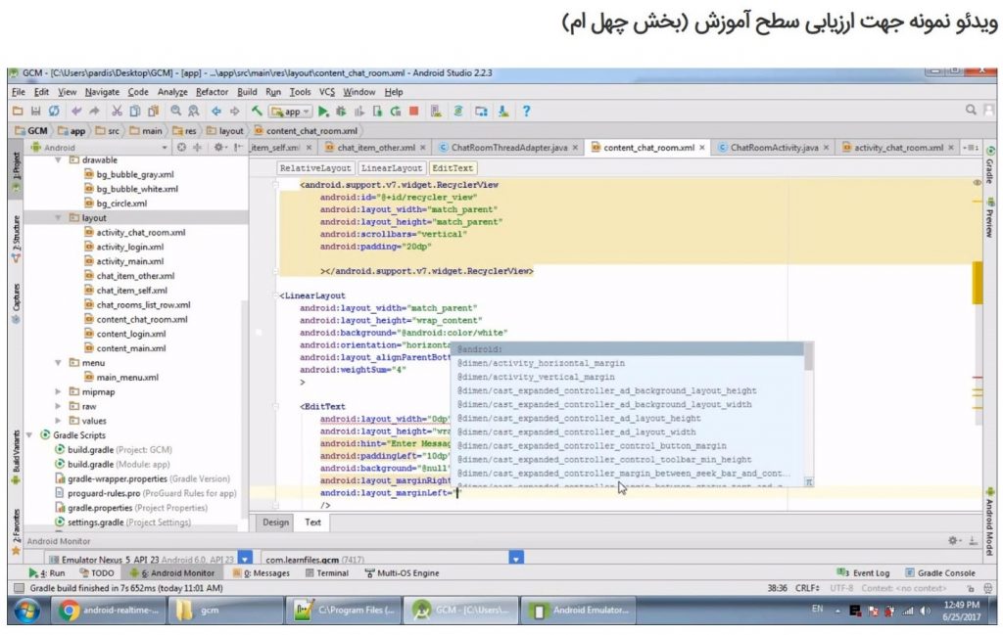Click the green Run app button

322,112
